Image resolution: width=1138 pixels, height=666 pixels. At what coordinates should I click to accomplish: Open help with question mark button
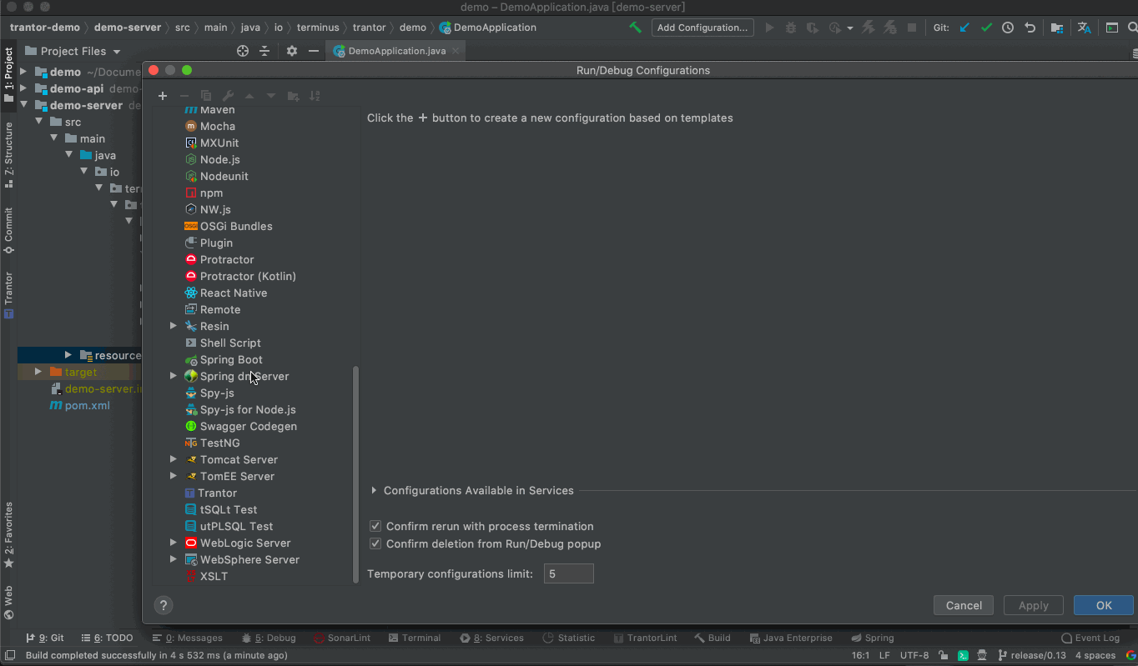point(164,606)
